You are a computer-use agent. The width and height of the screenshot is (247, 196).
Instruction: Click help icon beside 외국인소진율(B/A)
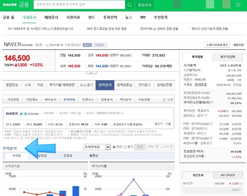(212, 102)
